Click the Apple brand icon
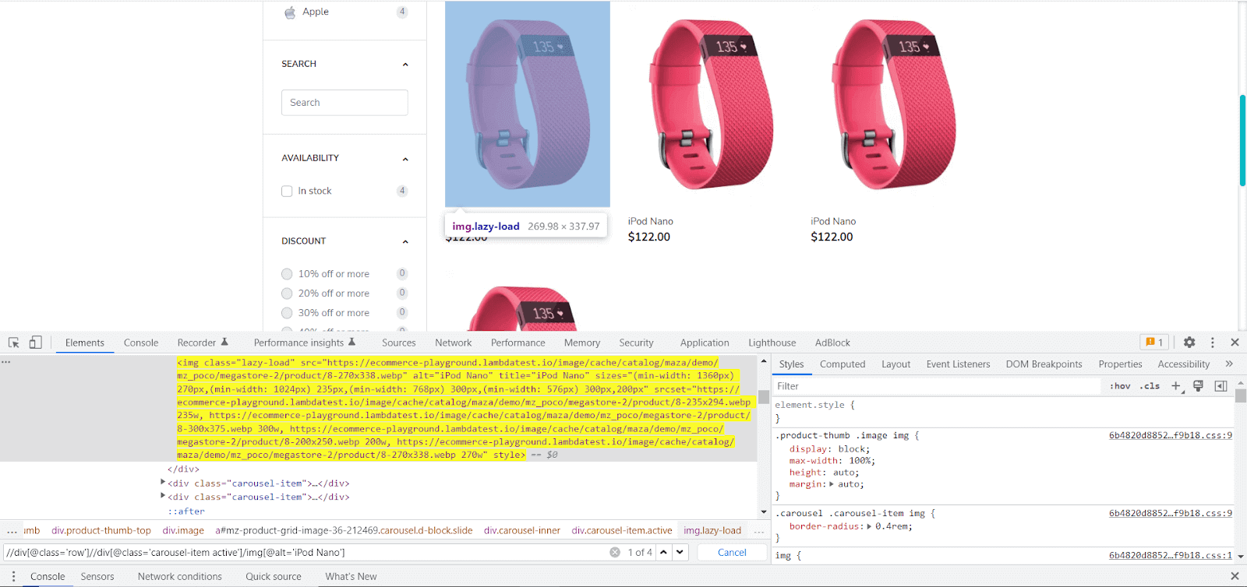The height and width of the screenshot is (587, 1247). 290,12
